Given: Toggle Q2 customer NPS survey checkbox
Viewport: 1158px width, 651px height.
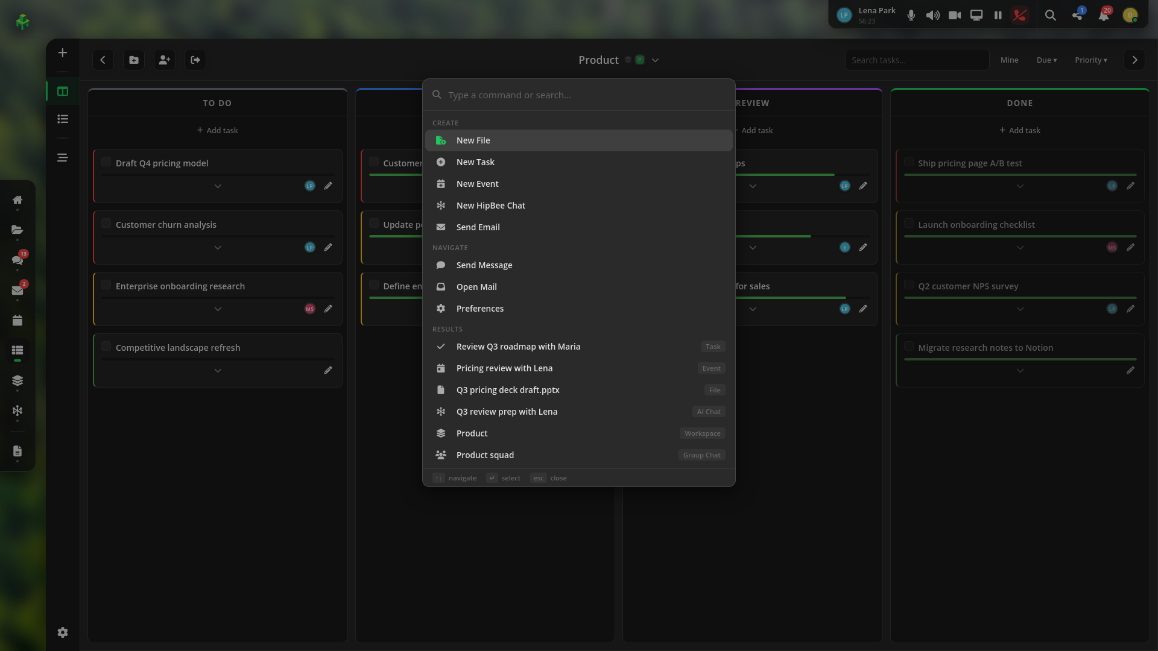Looking at the screenshot, I should coord(909,285).
